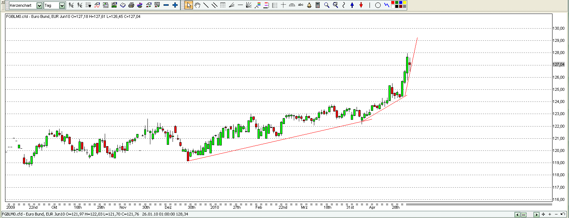Click the four-way move icon in status bar
Screen dimensions: 569x218
coord(544,214)
